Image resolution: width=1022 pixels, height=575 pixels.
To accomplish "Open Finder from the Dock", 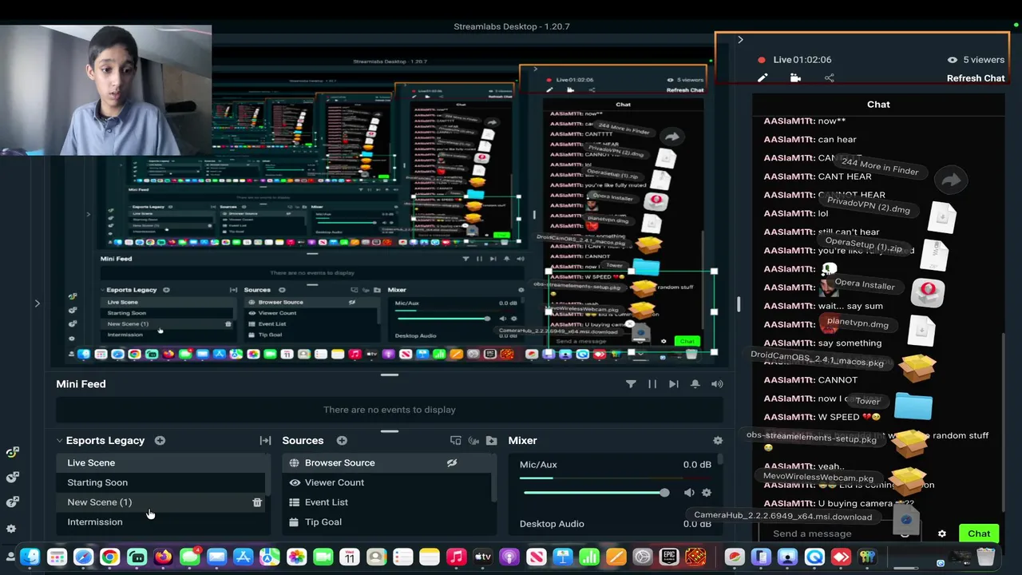I will [x=30, y=557].
